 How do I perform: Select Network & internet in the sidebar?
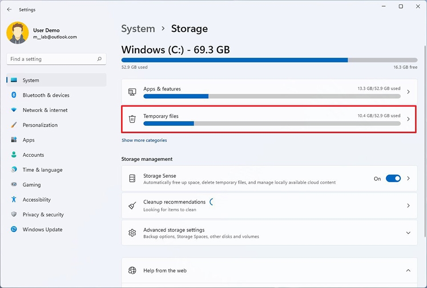(x=45, y=110)
